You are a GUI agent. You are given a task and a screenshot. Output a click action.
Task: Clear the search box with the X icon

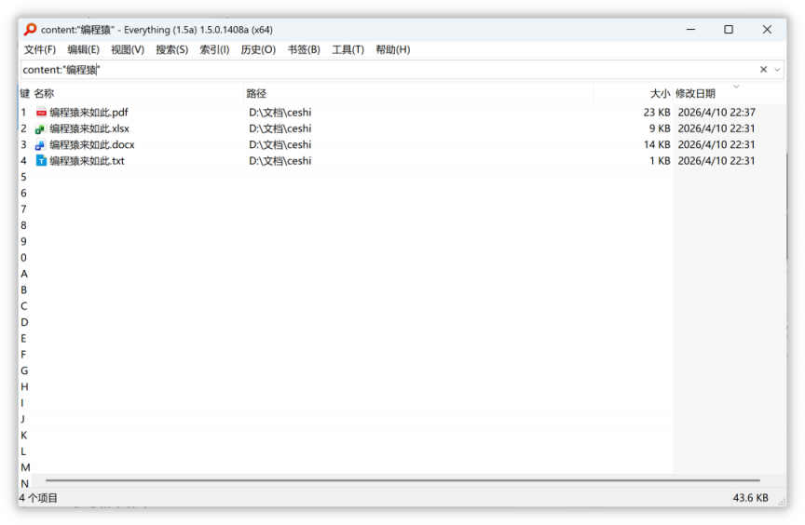point(764,70)
